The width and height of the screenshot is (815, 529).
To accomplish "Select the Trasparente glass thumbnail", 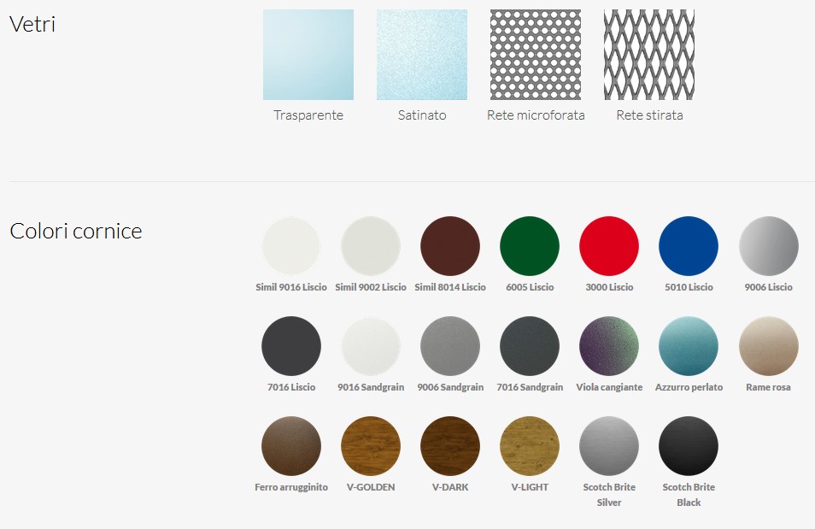I will pos(308,55).
